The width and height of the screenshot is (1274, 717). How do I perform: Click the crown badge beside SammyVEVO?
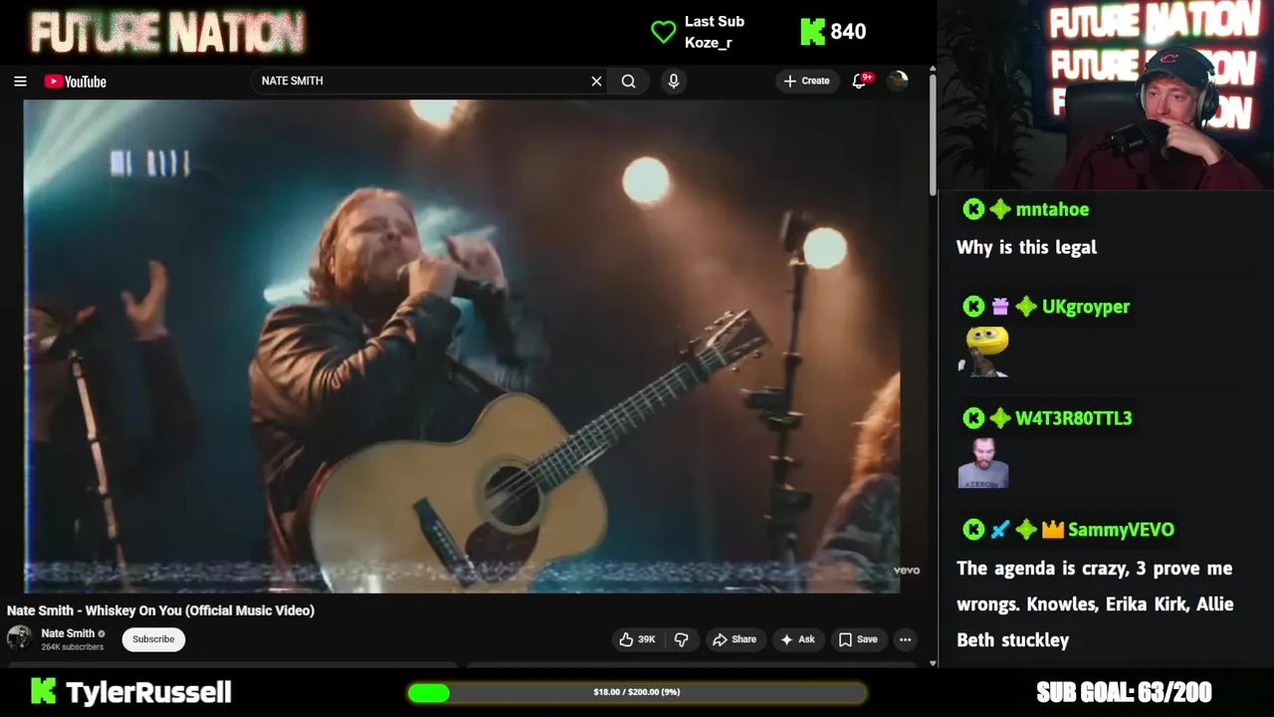[1053, 530]
